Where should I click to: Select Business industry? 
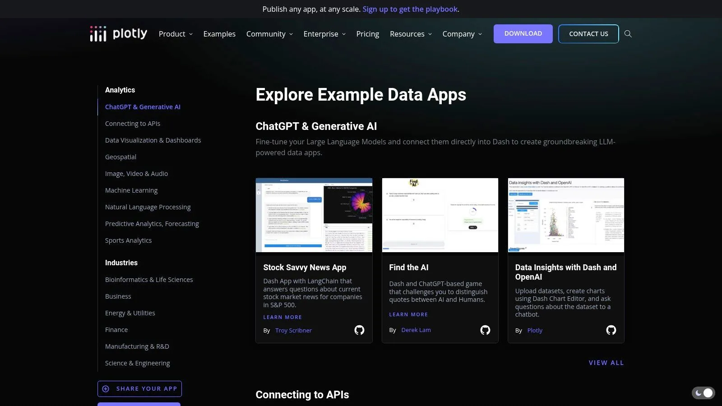pyautogui.click(x=118, y=296)
